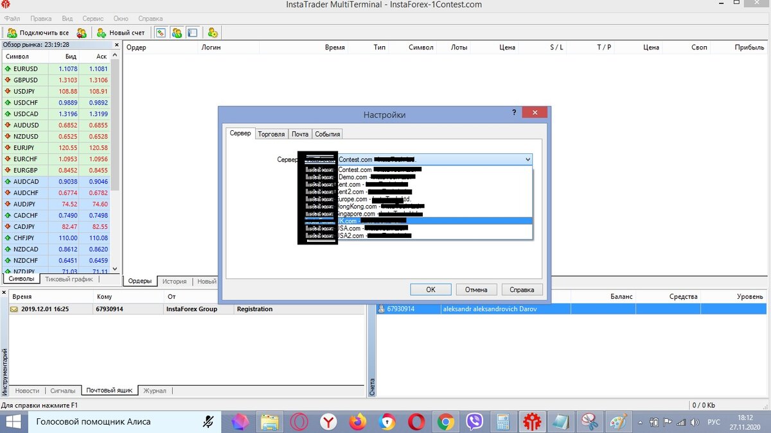Toggle the accounts panel toolbar icon
This screenshot has height=433, width=771.
(177, 33)
